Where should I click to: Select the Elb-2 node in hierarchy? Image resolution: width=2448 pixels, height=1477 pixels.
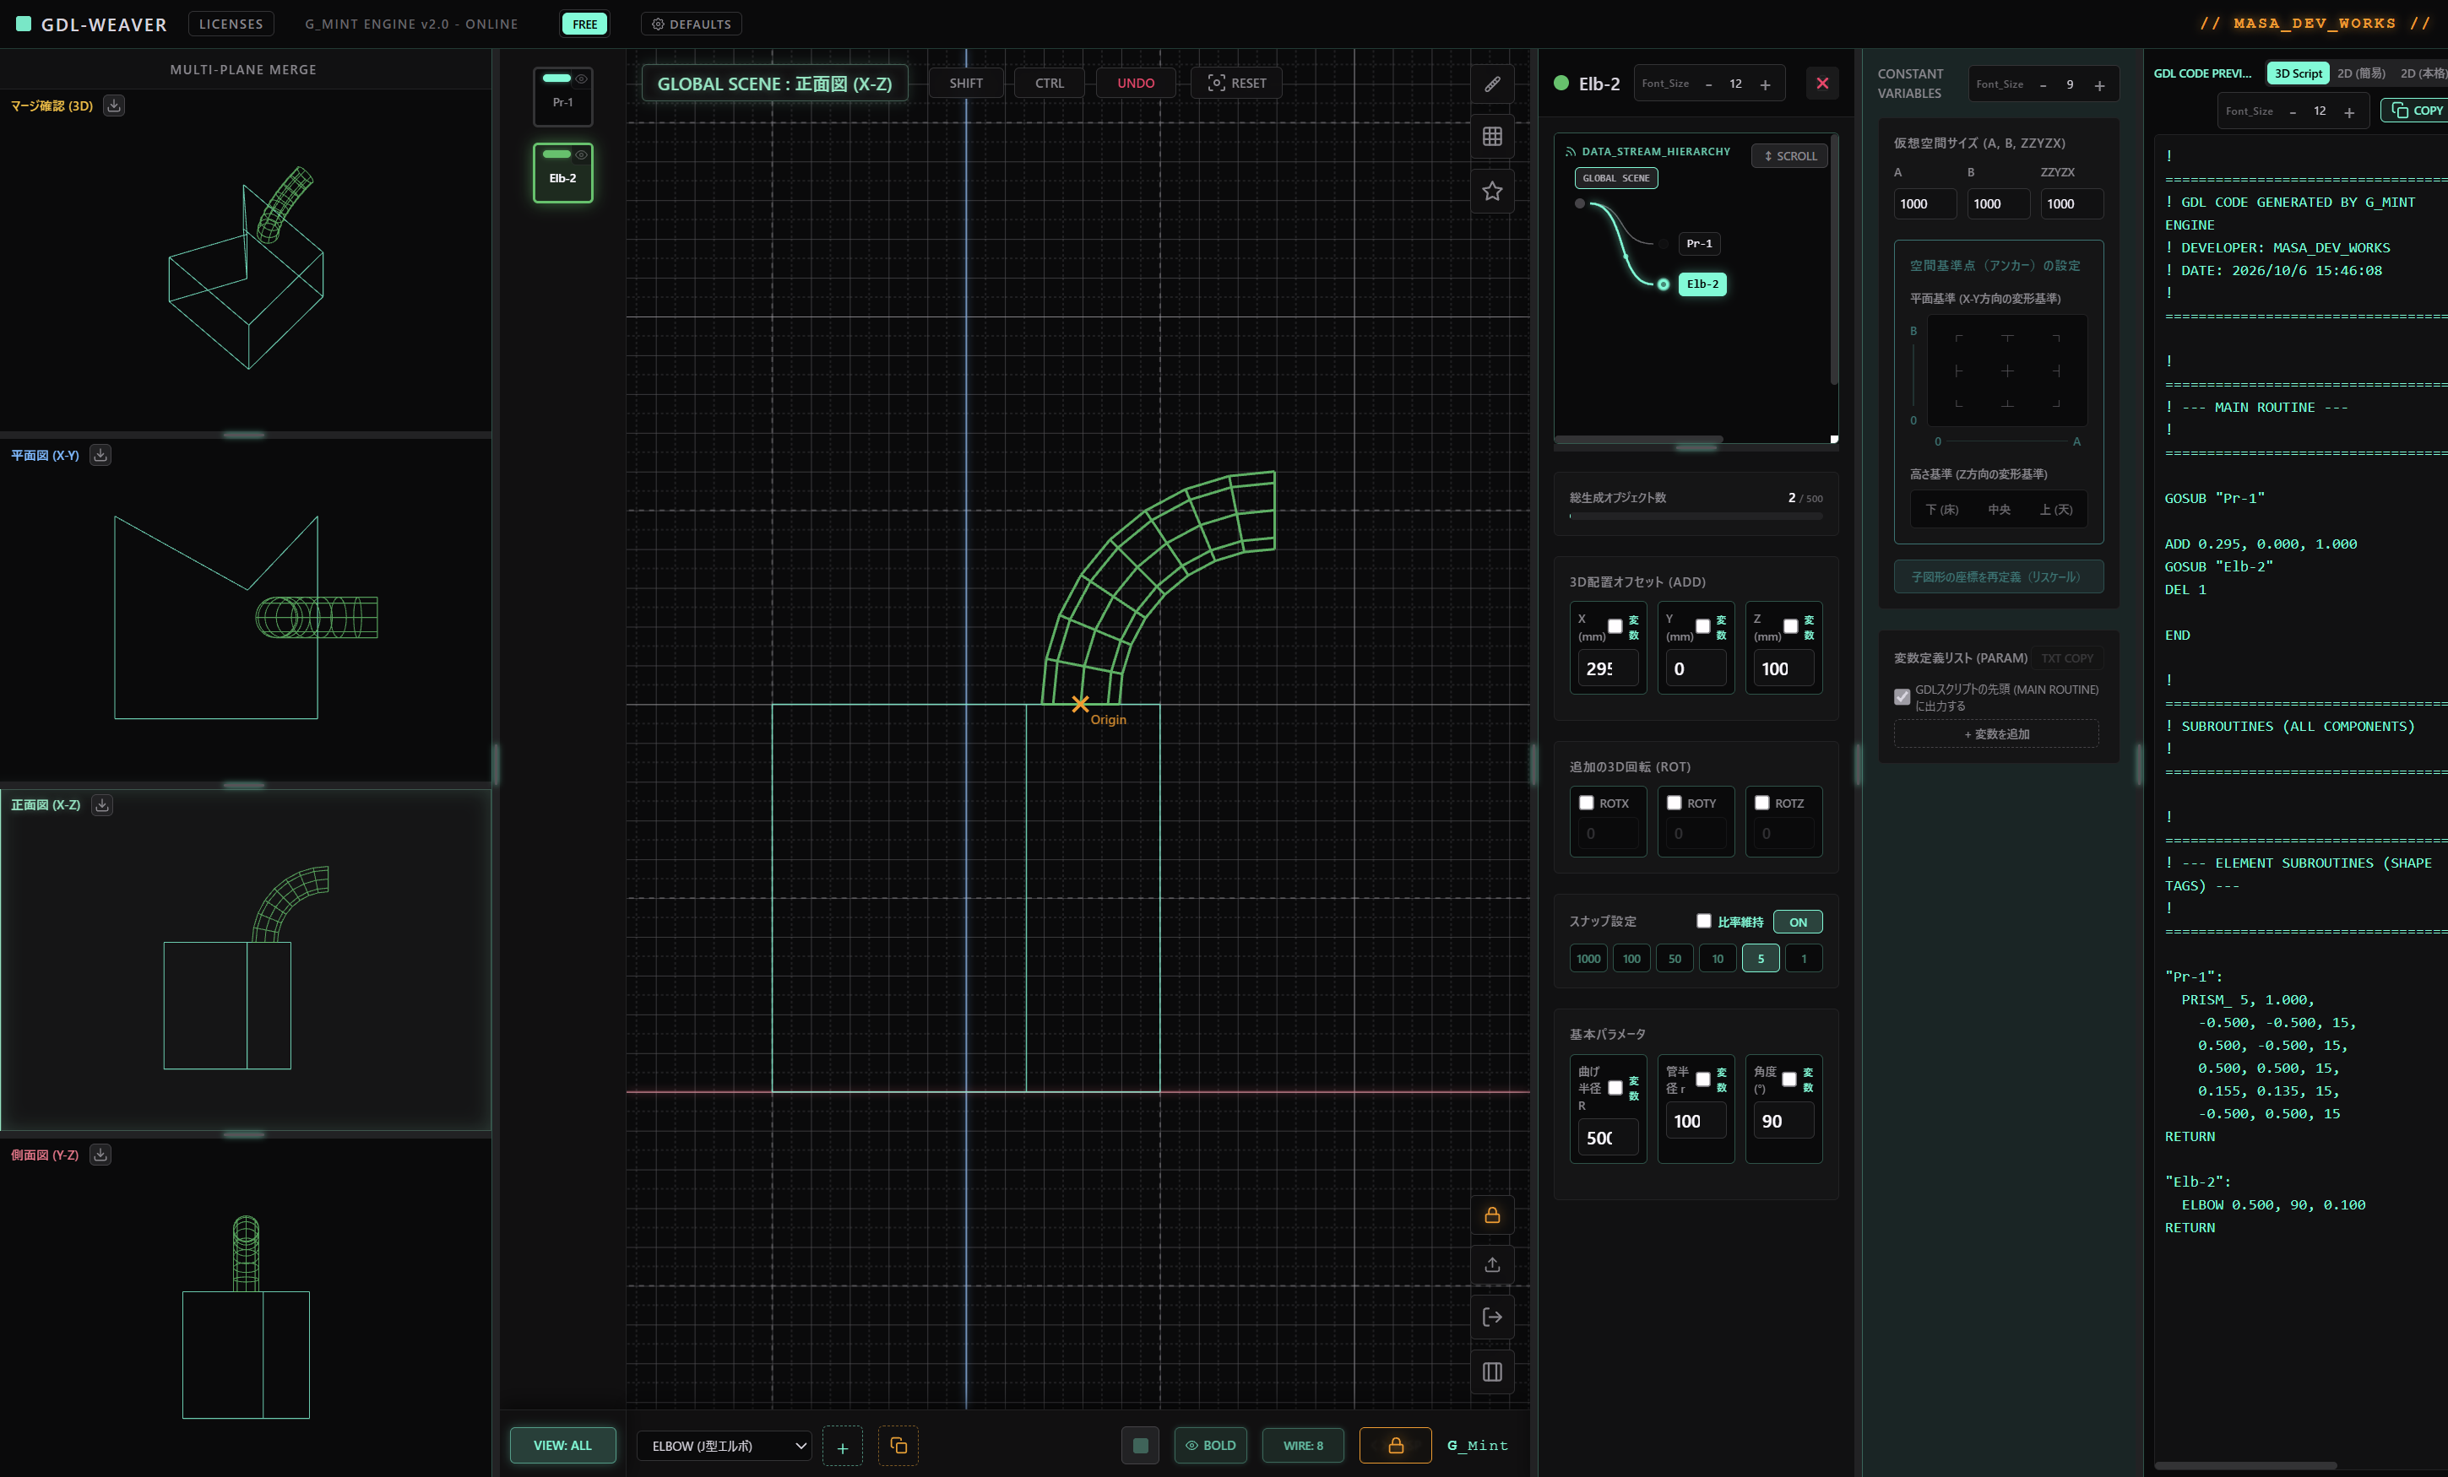coord(1702,284)
